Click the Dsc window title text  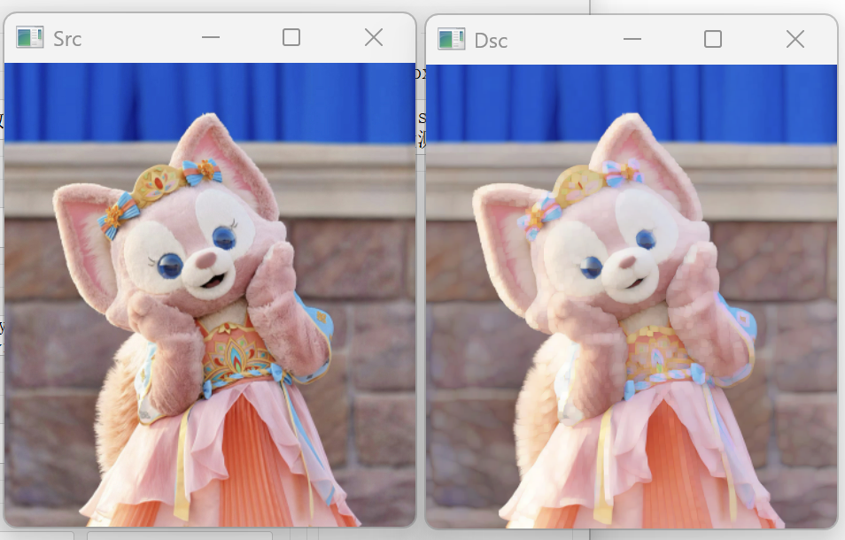coord(491,41)
